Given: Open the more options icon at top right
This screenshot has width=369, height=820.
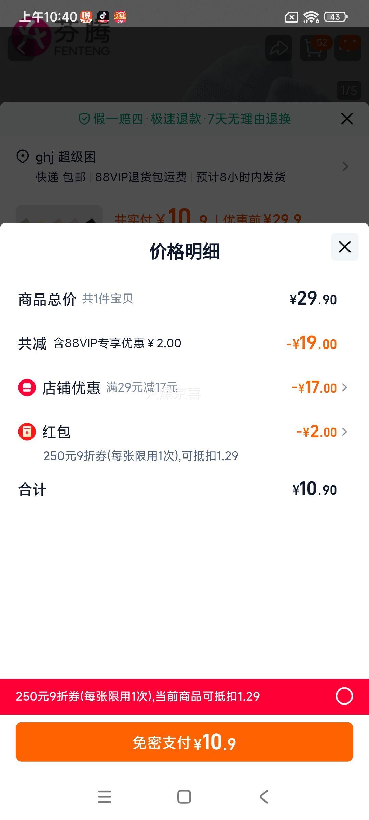Looking at the screenshot, I should (348, 48).
